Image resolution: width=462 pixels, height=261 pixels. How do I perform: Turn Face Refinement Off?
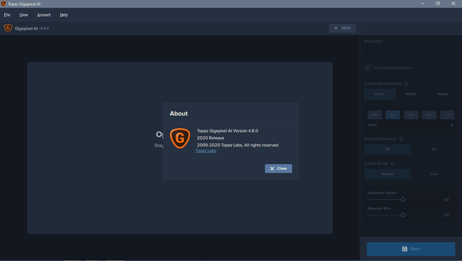[x=388, y=150]
